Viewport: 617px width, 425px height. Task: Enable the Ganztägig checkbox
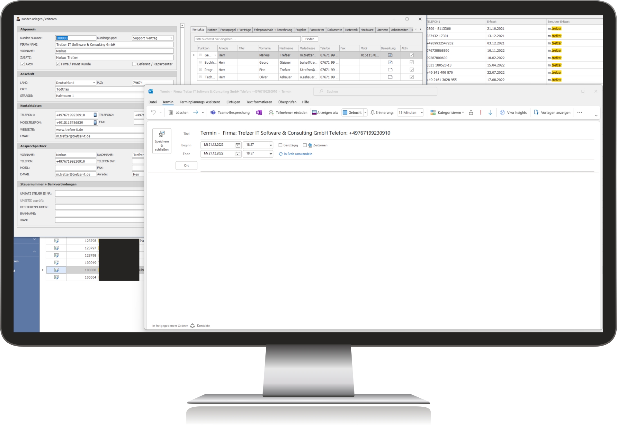click(x=280, y=145)
